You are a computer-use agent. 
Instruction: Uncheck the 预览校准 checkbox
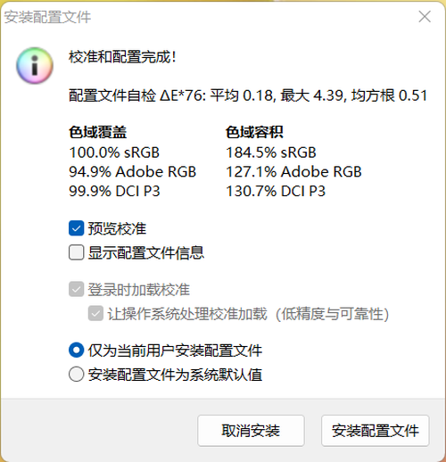[76, 228]
